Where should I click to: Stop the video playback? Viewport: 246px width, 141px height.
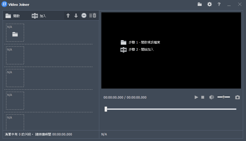click(203, 97)
